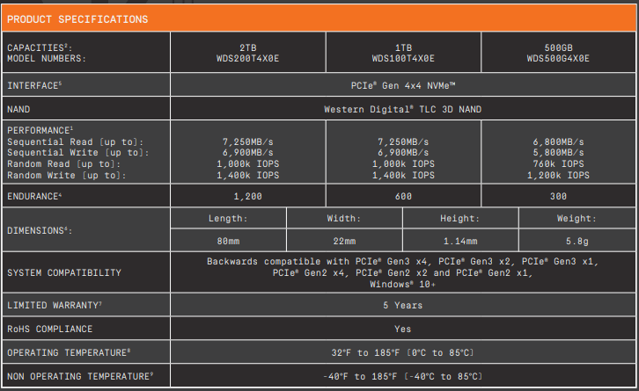Click the PCIe Gen 4x4 NVMe value
Screen dimensions: 639x391
click(402, 85)
